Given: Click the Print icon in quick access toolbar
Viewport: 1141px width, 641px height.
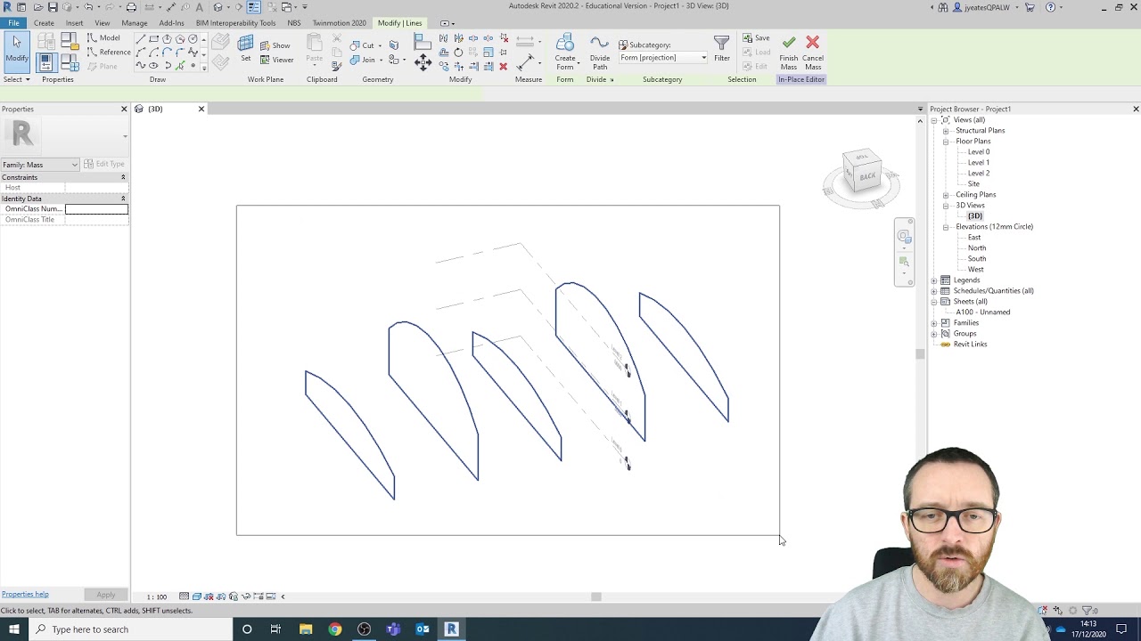Looking at the screenshot, I should click(x=131, y=7).
